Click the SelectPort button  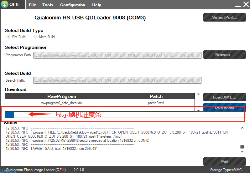click(x=225, y=17)
